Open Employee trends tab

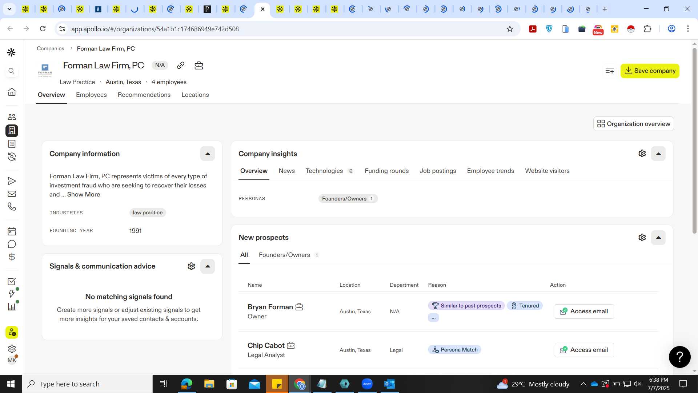(x=490, y=171)
